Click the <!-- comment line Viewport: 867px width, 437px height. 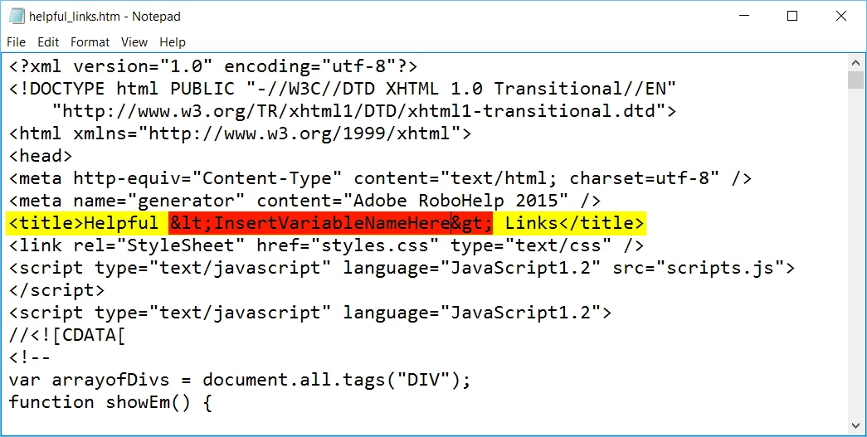coord(30,357)
